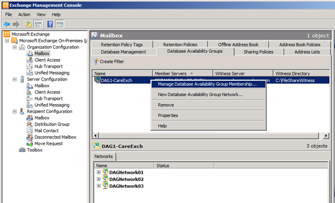Click the Recipient Configuration node icon
The image size is (335, 203).
(22, 111)
